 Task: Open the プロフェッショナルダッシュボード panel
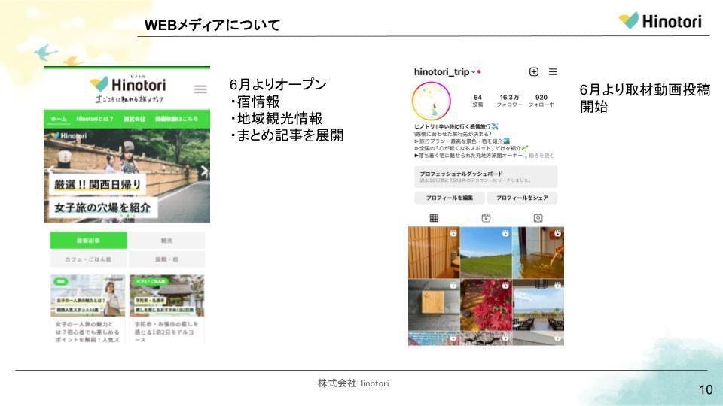[486, 177]
